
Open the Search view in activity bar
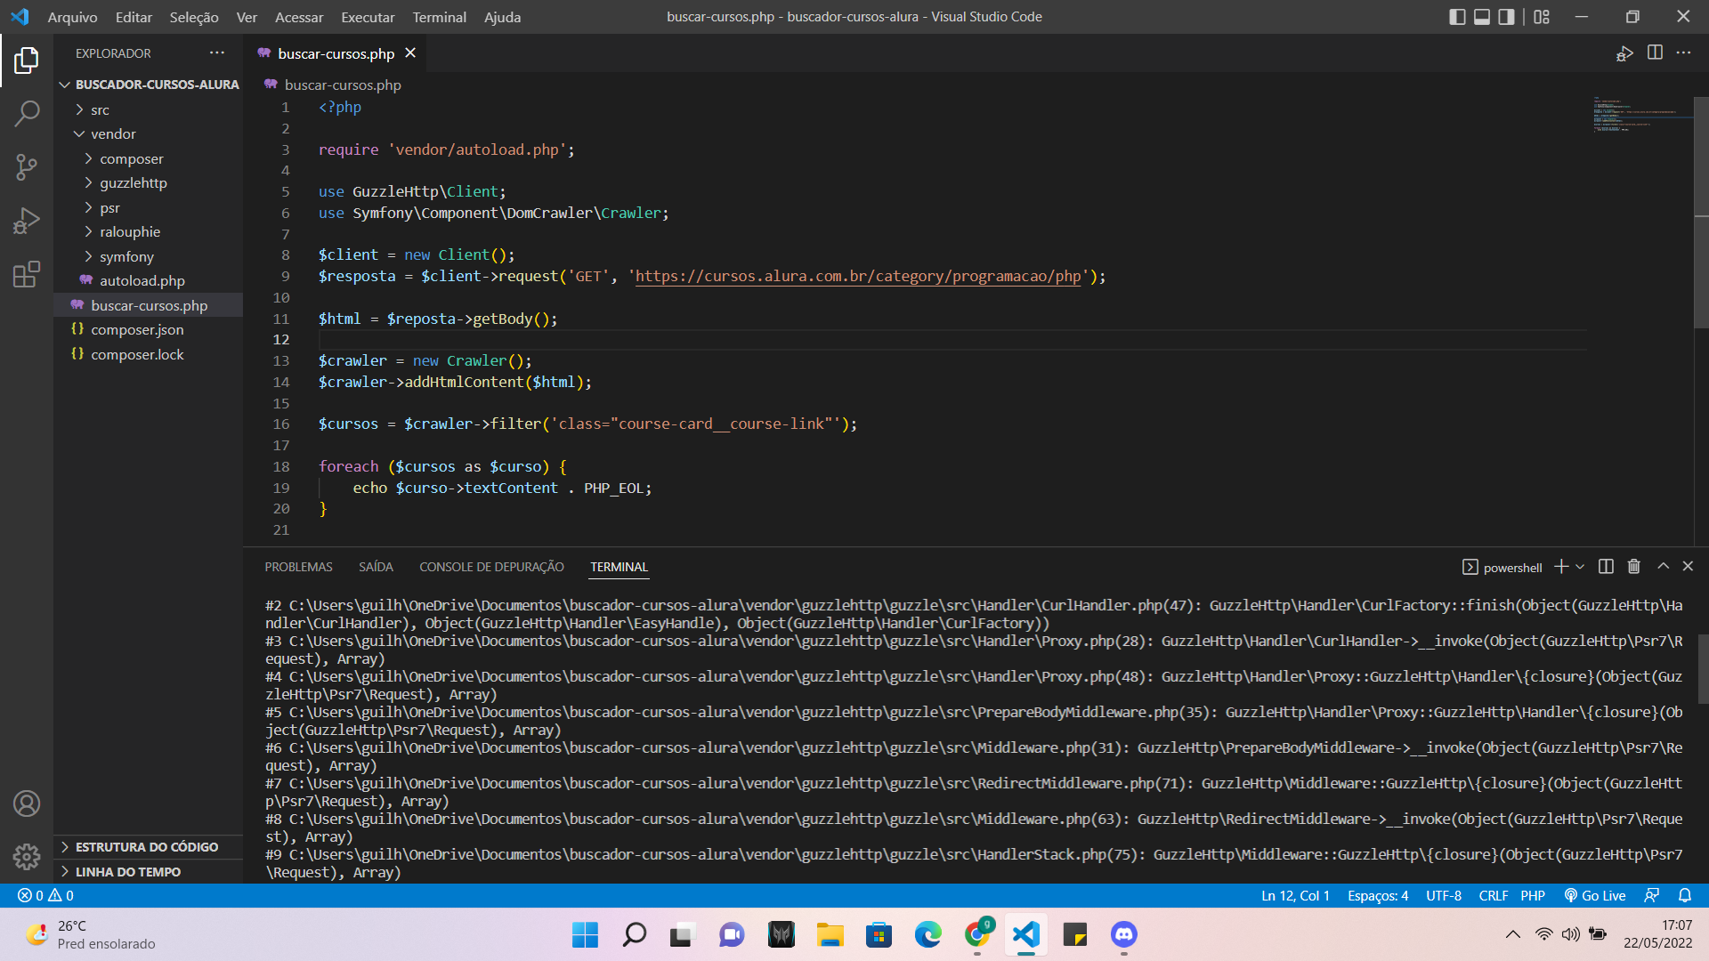pos(27,113)
